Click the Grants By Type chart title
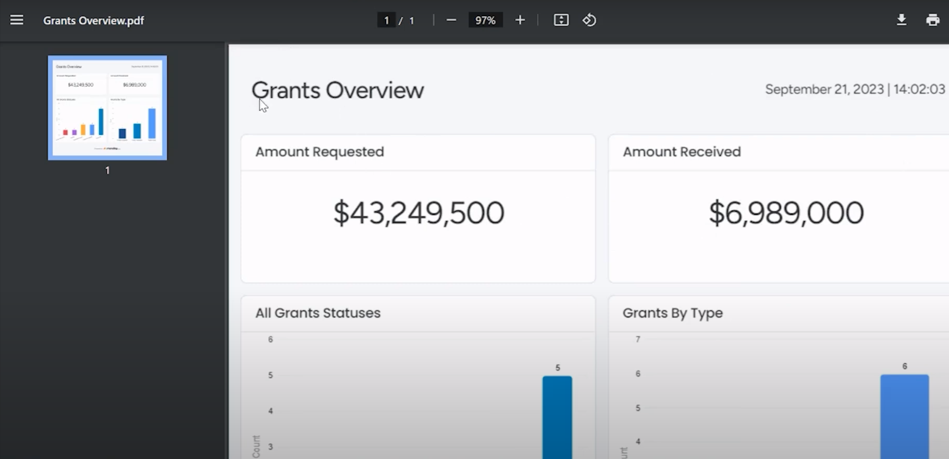The width and height of the screenshot is (949, 459). coord(672,313)
